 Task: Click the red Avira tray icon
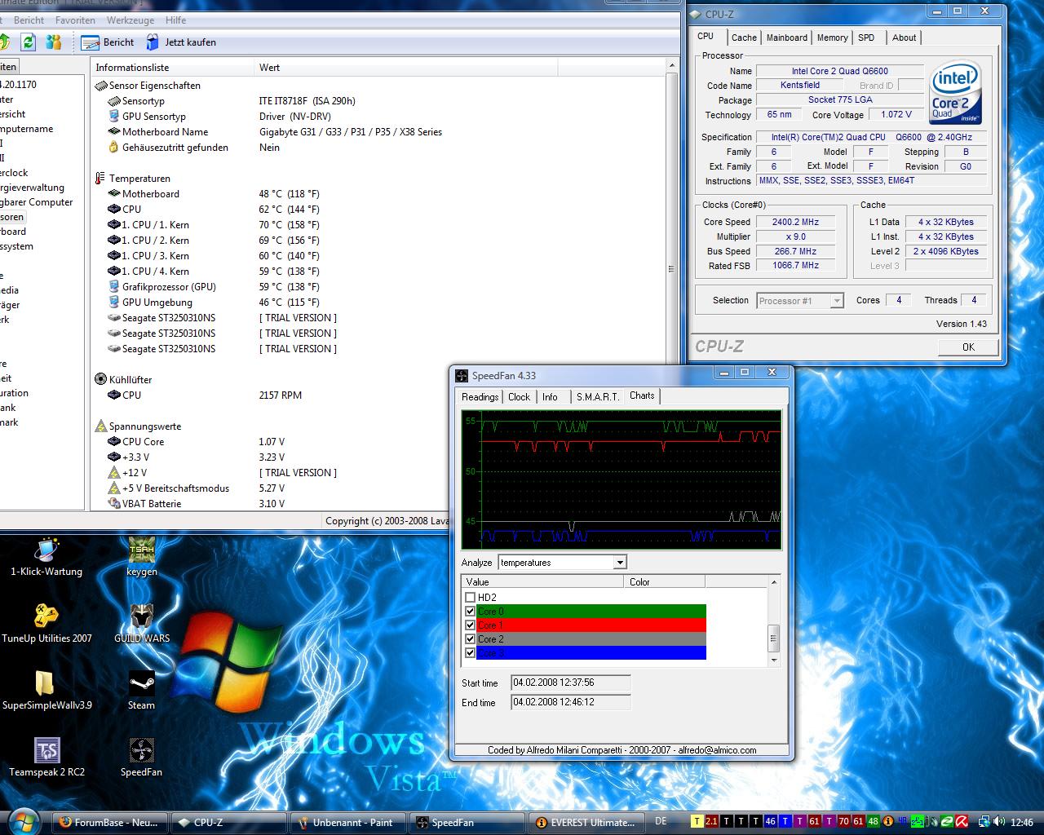pyautogui.click(x=962, y=822)
